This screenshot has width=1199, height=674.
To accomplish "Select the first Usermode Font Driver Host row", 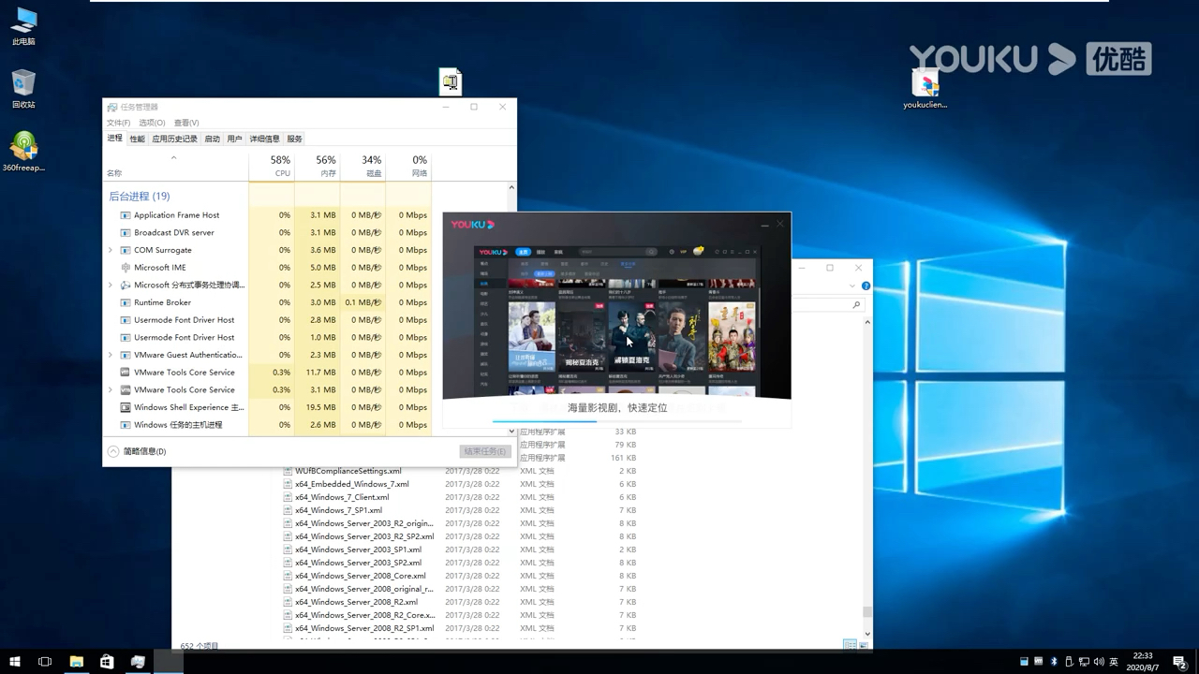I will pos(267,320).
